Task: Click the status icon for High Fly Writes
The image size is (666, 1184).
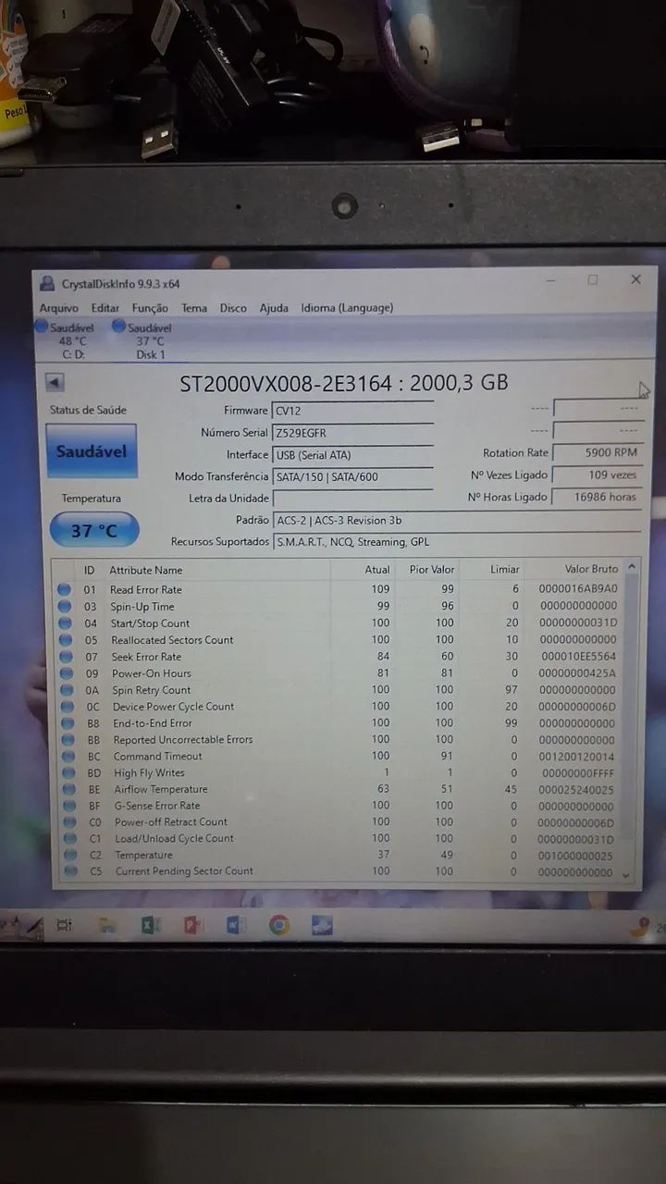Action: [68, 772]
